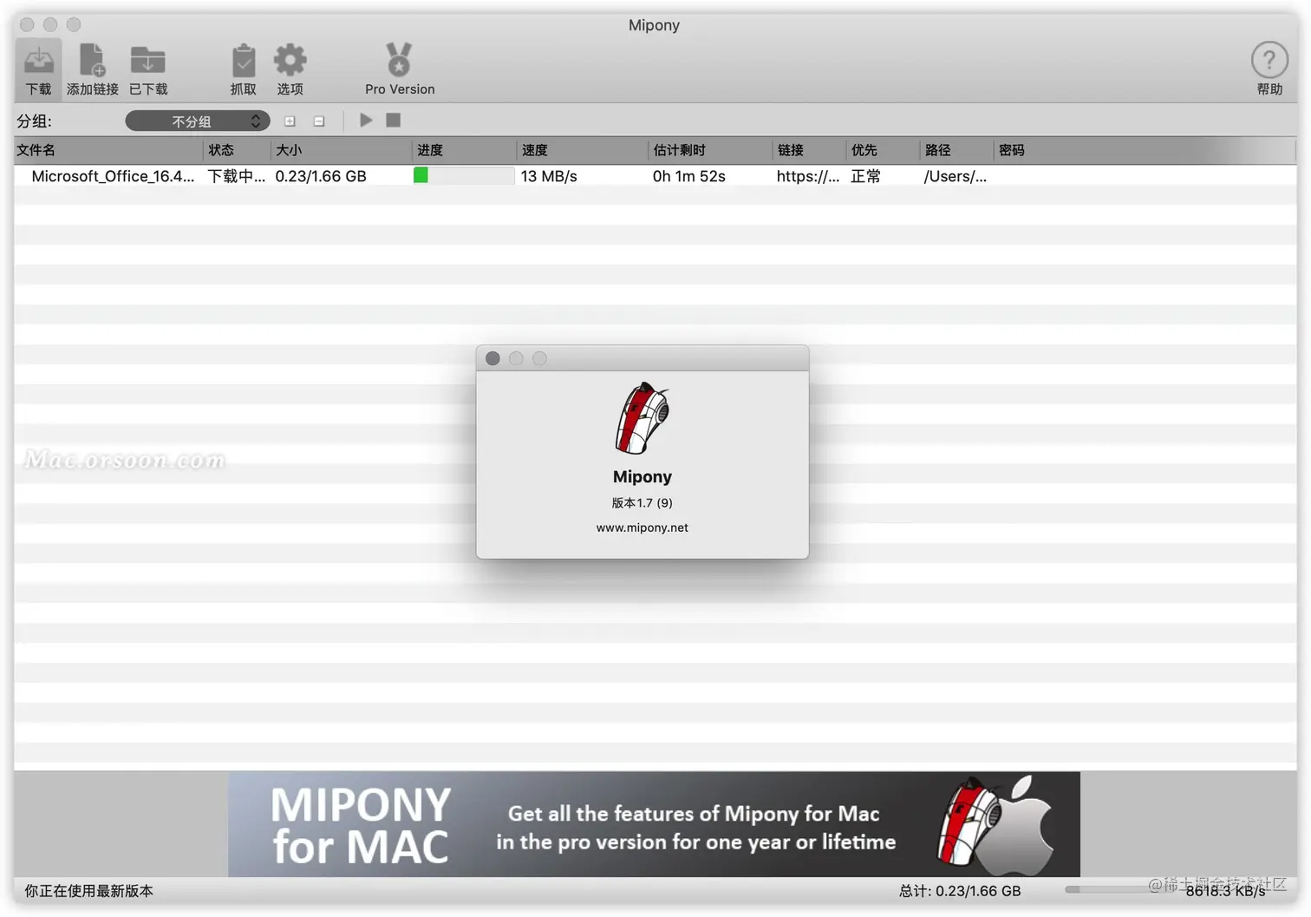This screenshot has width=1311, height=917.
Task: Click the 你正在使用最新版本 status text
Action: 88,891
